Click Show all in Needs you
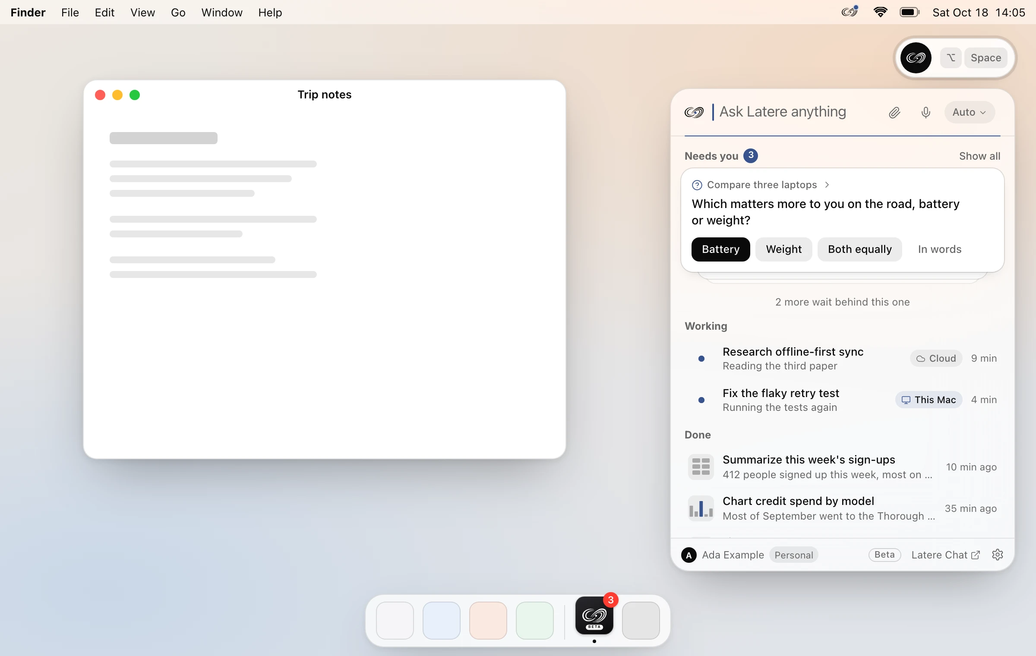Screen dimensions: 1036x656 (x=979, y=156)
